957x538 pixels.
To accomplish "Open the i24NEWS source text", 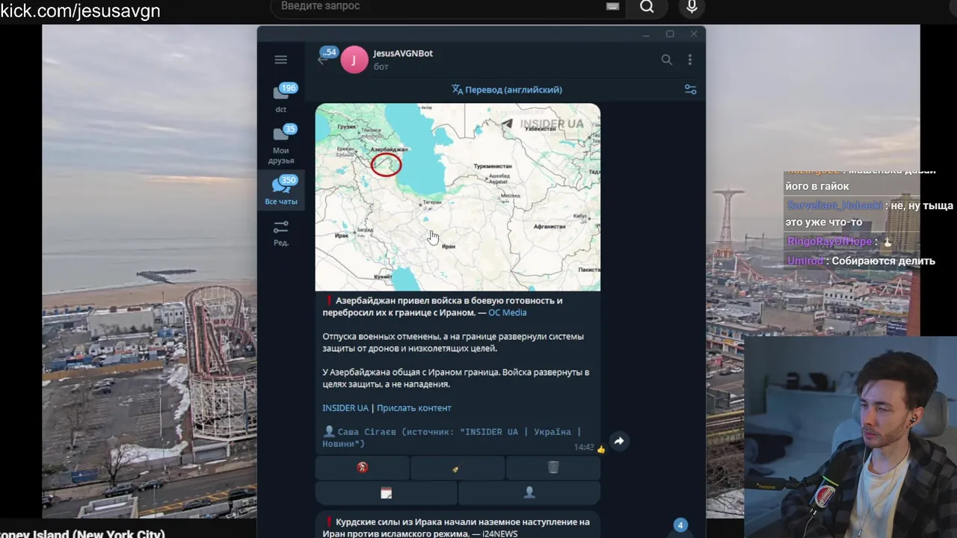I will [x=499, y=534].
